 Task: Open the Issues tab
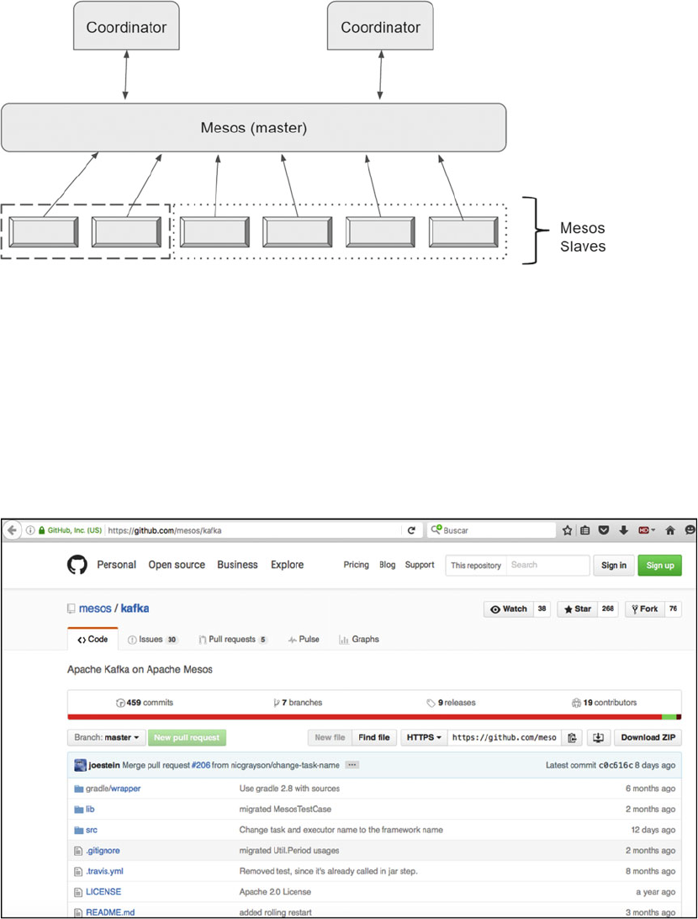(152, 640)
